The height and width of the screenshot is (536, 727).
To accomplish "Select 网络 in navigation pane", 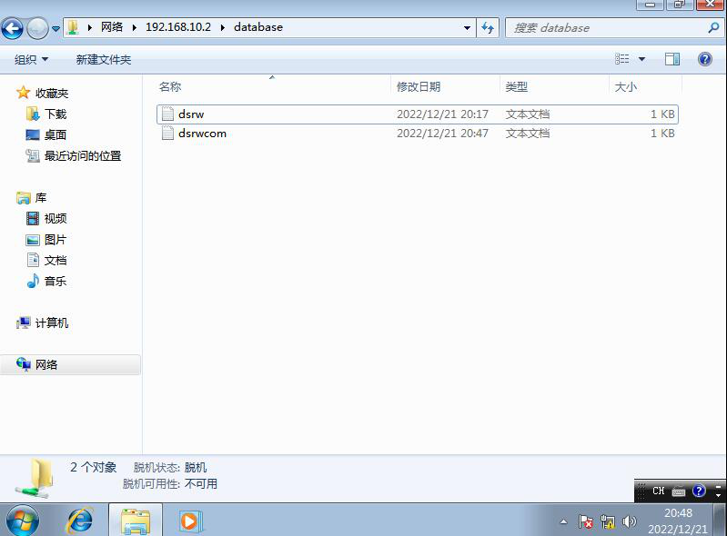I will coord(46,364).
